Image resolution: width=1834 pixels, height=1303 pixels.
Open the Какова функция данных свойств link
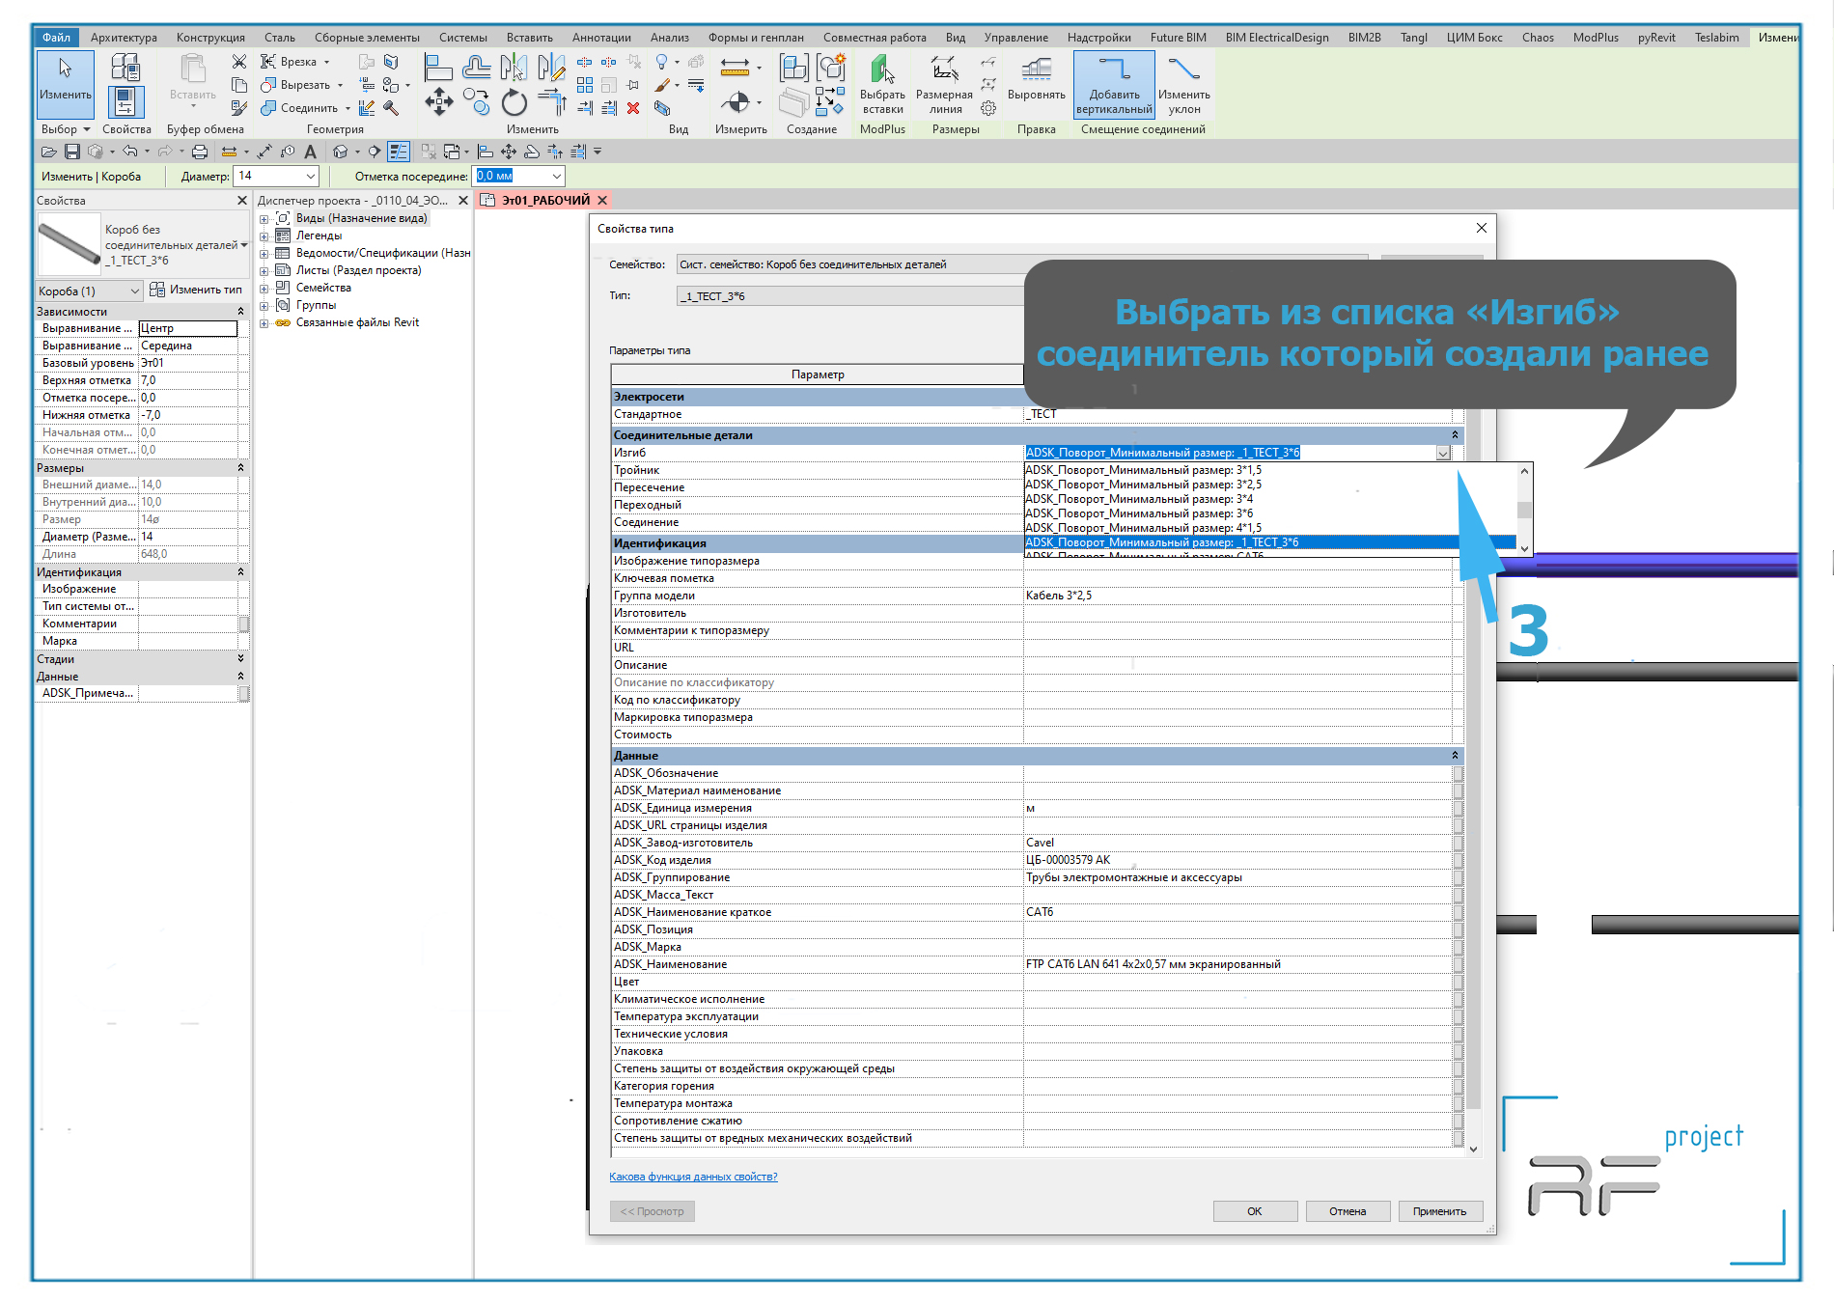(693, 1177)
